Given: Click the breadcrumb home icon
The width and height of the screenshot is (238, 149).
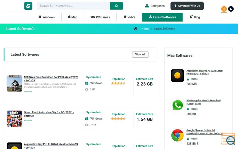Looking at the screenshot, I should coord(135,29).
